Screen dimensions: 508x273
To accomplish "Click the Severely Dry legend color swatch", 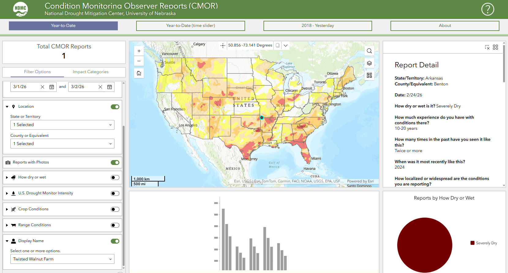I will click(x=473, y=243).
